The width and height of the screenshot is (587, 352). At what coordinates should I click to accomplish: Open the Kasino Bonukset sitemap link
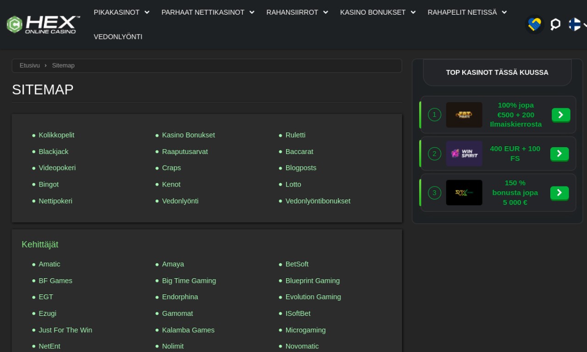pos(188,135)
